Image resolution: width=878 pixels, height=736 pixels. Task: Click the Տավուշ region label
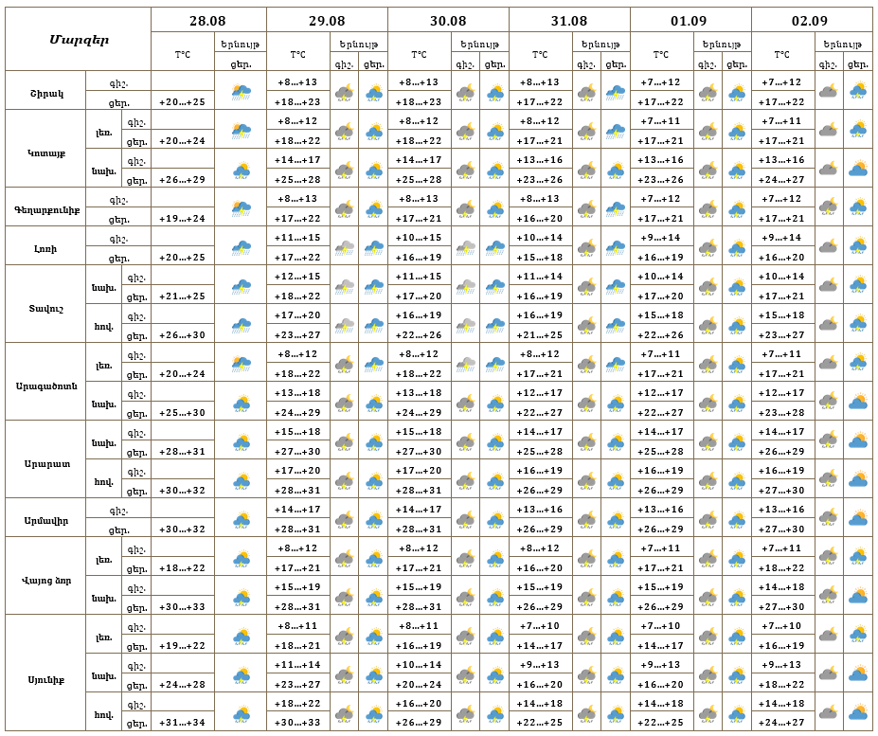[46, 309]
